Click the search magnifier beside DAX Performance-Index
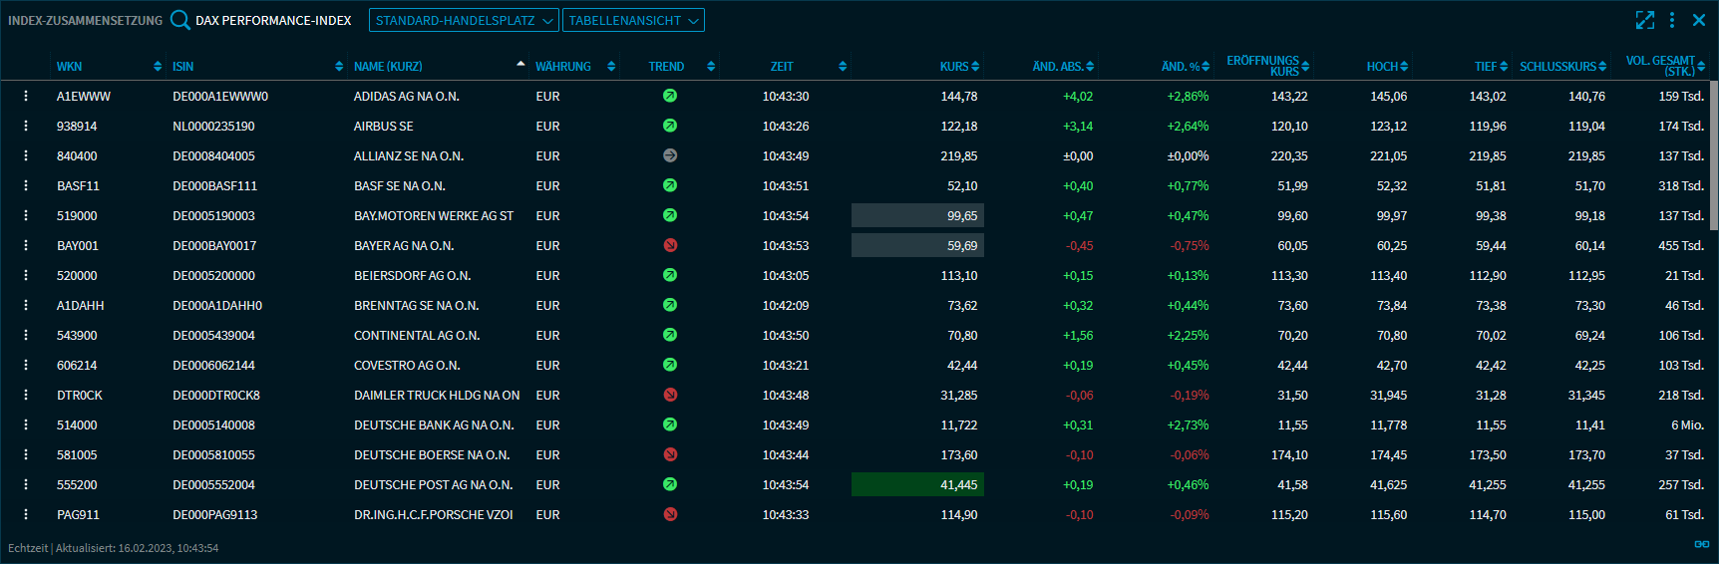This screenshot has width=1719, height=564. coord(179,20)
